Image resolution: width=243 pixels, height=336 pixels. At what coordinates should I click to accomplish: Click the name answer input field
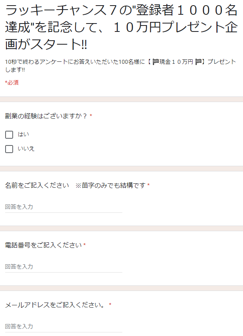pos(64,207)
